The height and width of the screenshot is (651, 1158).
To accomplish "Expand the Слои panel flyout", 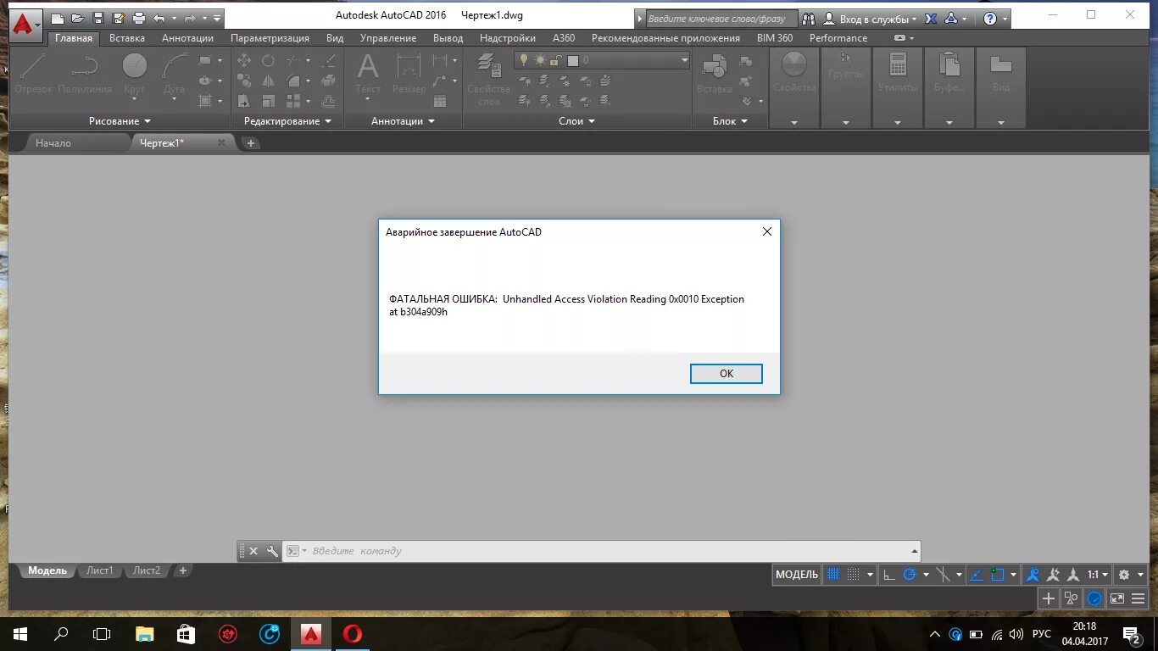I will (577, 121).
